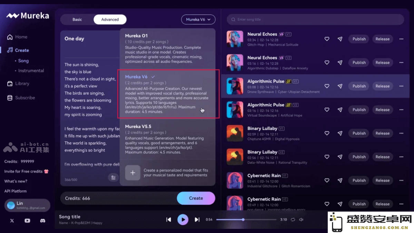This screenshot has width=414, height=233.
Task: Select Song under Create
Action: pos(23,61)
